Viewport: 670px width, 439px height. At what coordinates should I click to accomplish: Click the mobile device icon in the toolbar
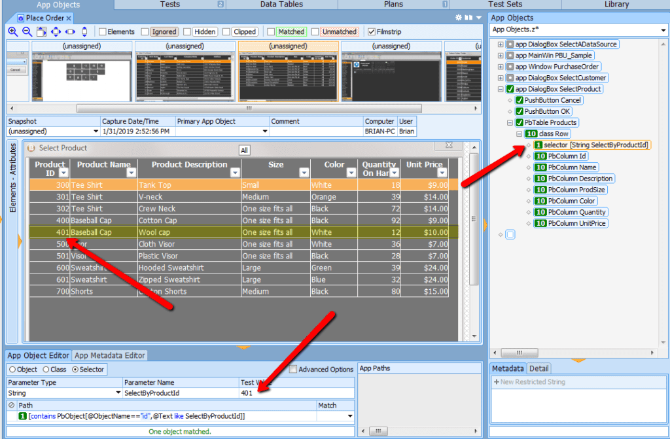point(84,31)
